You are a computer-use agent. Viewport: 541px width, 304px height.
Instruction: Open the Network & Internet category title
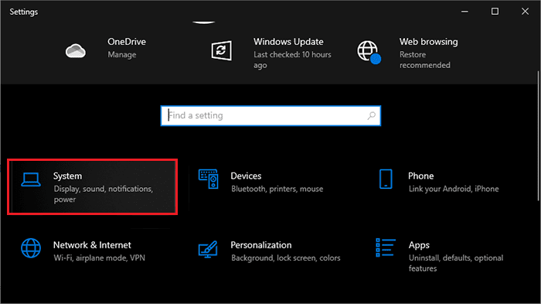pyautogui.click(x=92, y=245)
